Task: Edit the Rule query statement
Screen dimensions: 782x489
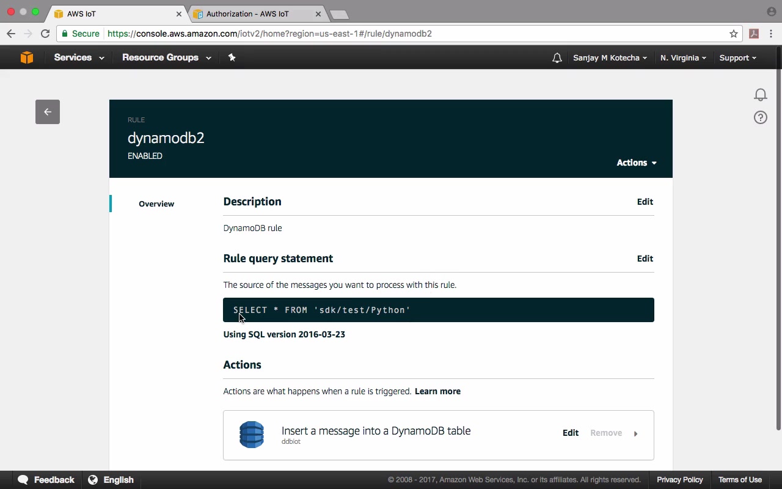Action: point(645,259)
